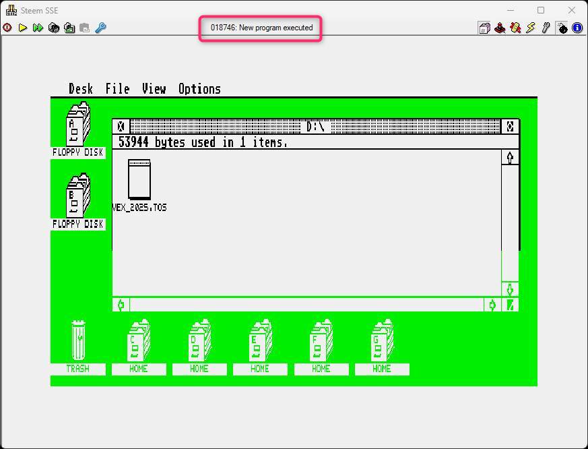The width and height of the screenshot is (588, 449).
Task: Open the Patches plaster icon
Action: [515, 28]
